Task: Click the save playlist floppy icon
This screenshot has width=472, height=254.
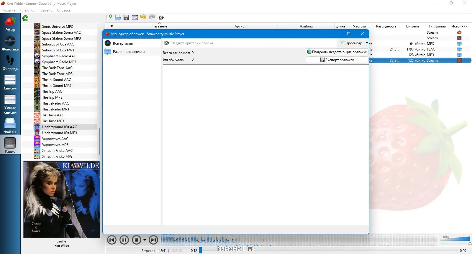Action: click(126, 17)
